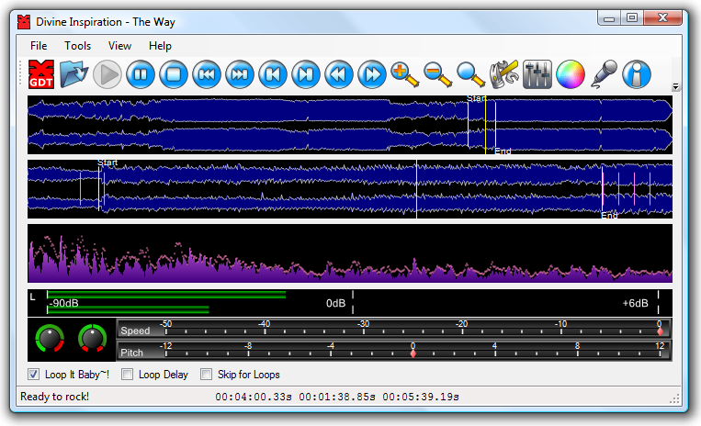Click the purple spectrum analyzer display
The image size is (701, 426).
[x=350, y=253]
